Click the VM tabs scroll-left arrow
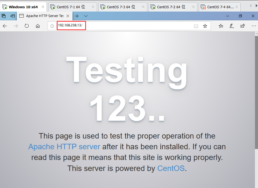 251,6
